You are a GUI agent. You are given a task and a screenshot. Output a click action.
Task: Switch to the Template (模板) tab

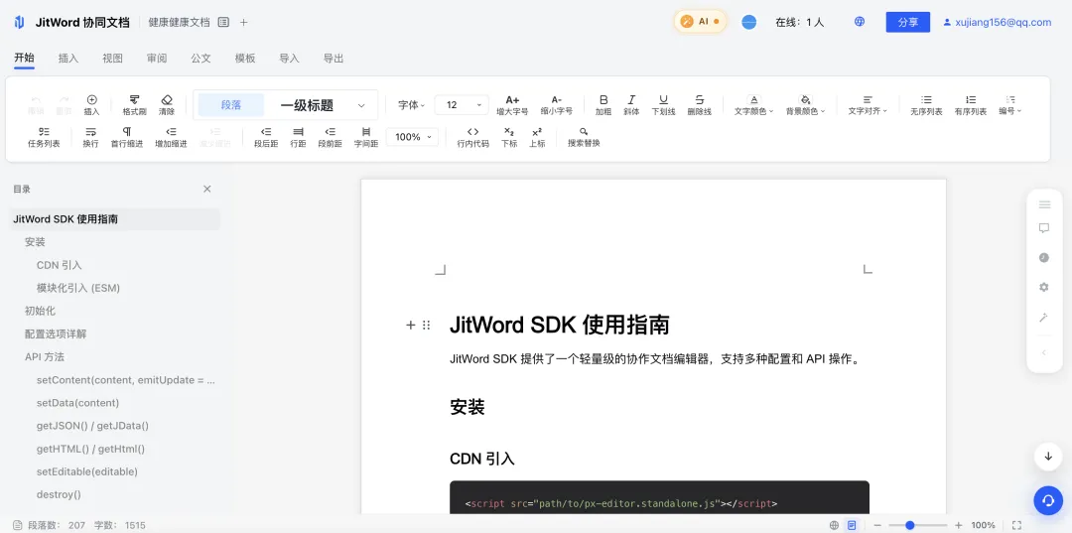pyautogui.click(x=245, y=59)
